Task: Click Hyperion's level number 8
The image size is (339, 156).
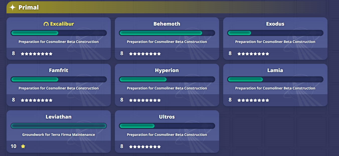Action: click(122, 100)
